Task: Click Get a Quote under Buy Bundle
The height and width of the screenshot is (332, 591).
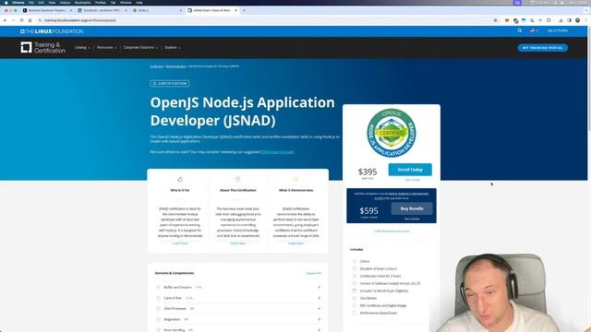Action: (412, 219)
